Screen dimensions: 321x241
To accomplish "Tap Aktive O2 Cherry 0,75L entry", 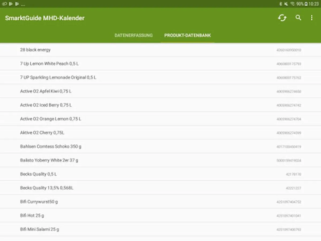I will [160, 133].
